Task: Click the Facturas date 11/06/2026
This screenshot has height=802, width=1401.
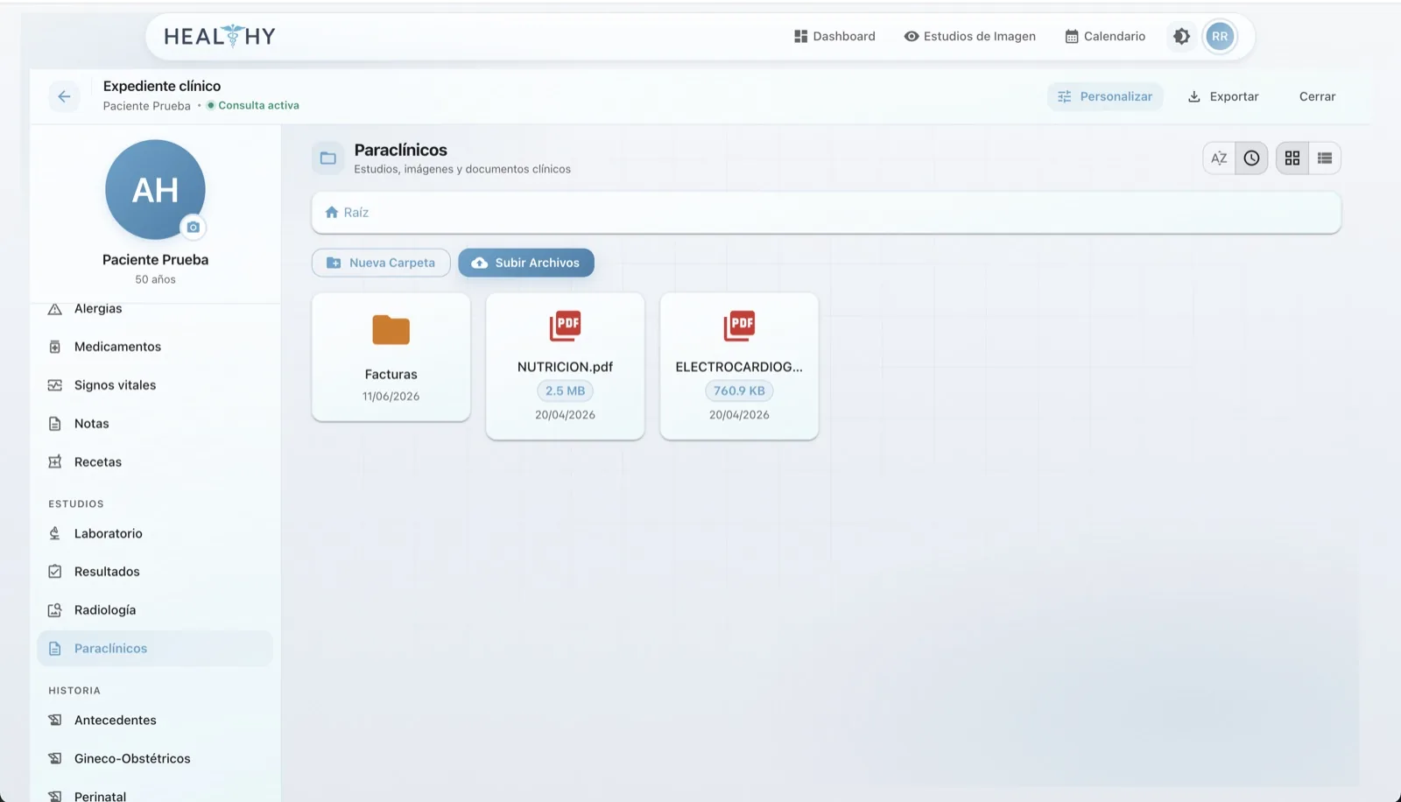Action: pos(391,397)
